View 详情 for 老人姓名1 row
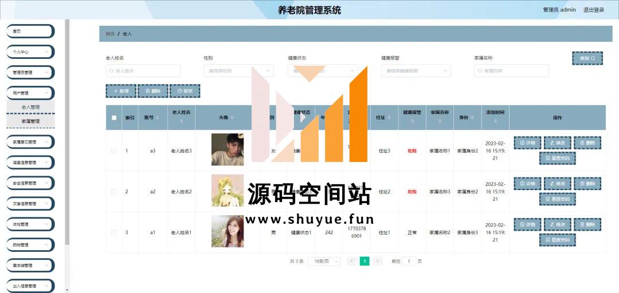This screenshot has width=619, height=293. [x=527, y=224]
